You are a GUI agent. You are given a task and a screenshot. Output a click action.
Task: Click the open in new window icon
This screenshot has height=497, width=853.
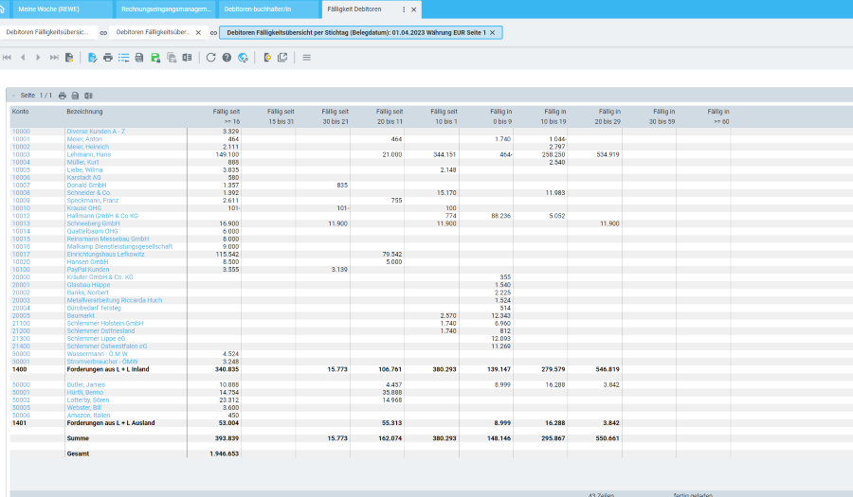[282, 58]
